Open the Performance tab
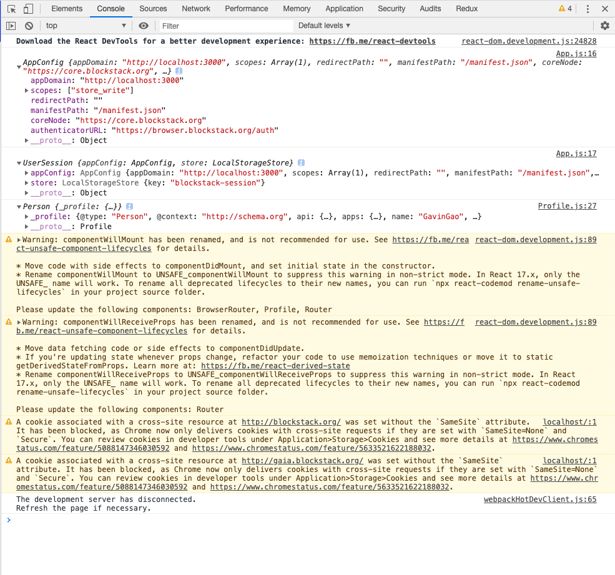The width and height of the screenshot is (615, 575). (247, 9)
